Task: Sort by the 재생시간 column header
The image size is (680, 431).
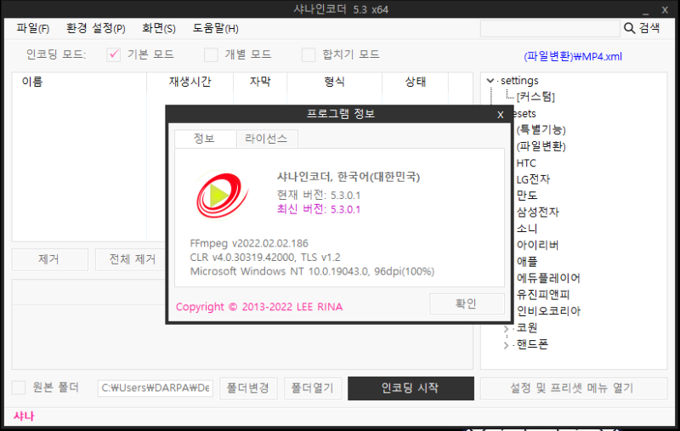Action: pyautogui.click(x=190, y=82)
